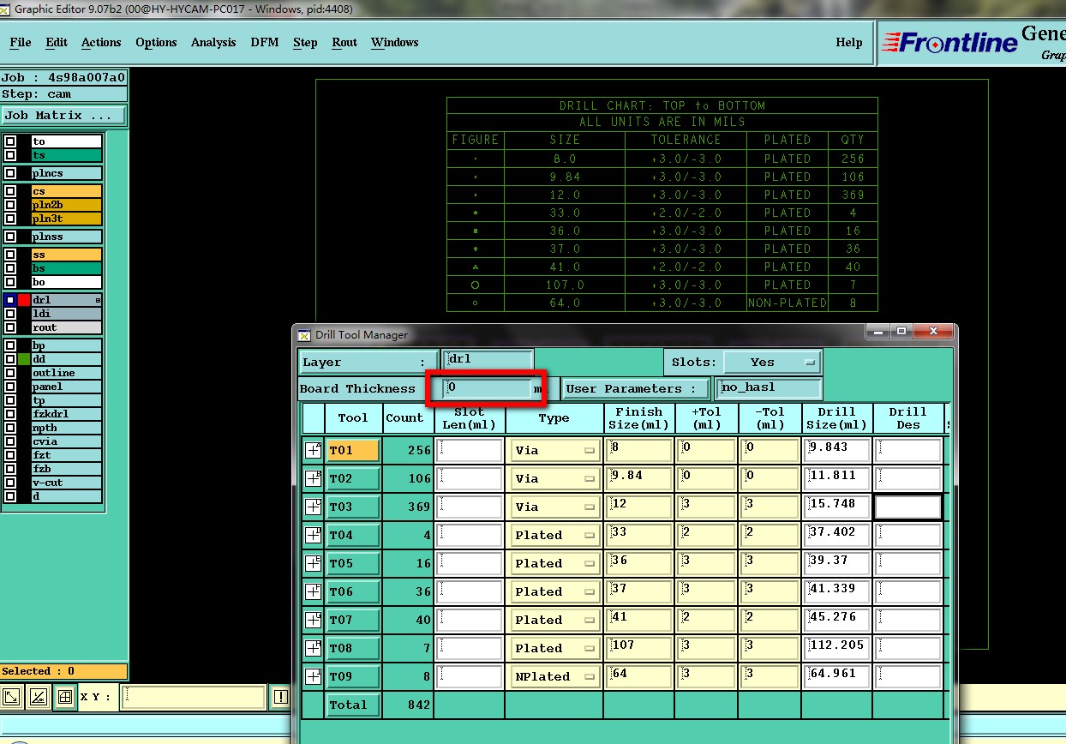This screenshot has width=1066, height=744.
Task: Toggle the checkbox for layer drl
Action: (x=10, y=300)
